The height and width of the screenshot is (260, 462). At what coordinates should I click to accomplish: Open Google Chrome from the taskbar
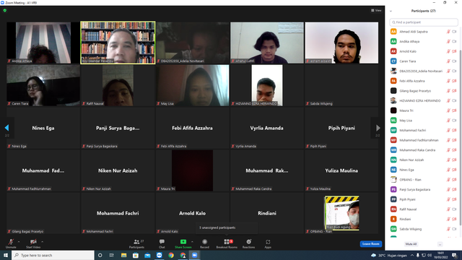click(171, 255)
